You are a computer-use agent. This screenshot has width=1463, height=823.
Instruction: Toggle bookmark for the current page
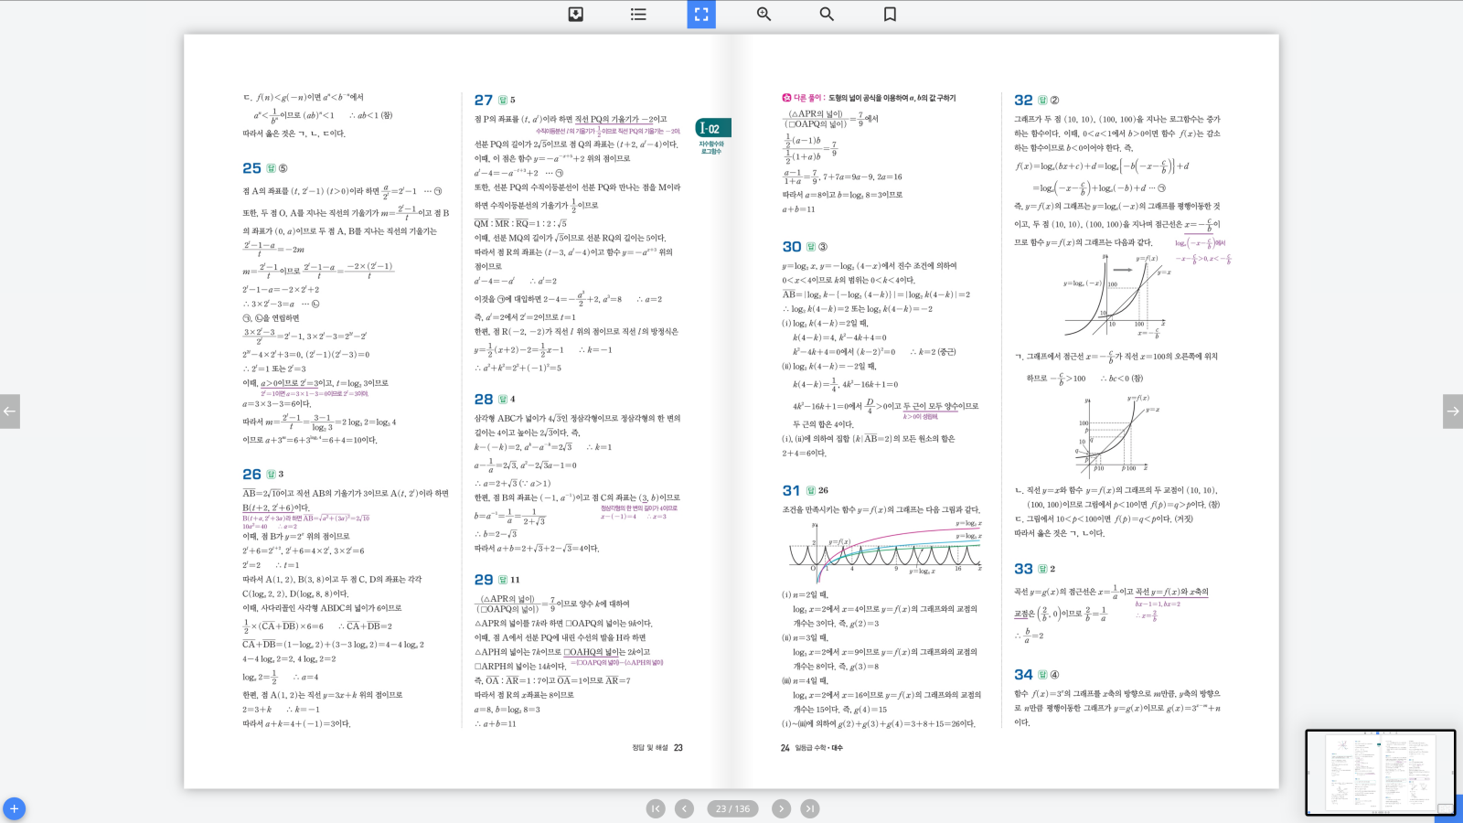pos(890,14)
